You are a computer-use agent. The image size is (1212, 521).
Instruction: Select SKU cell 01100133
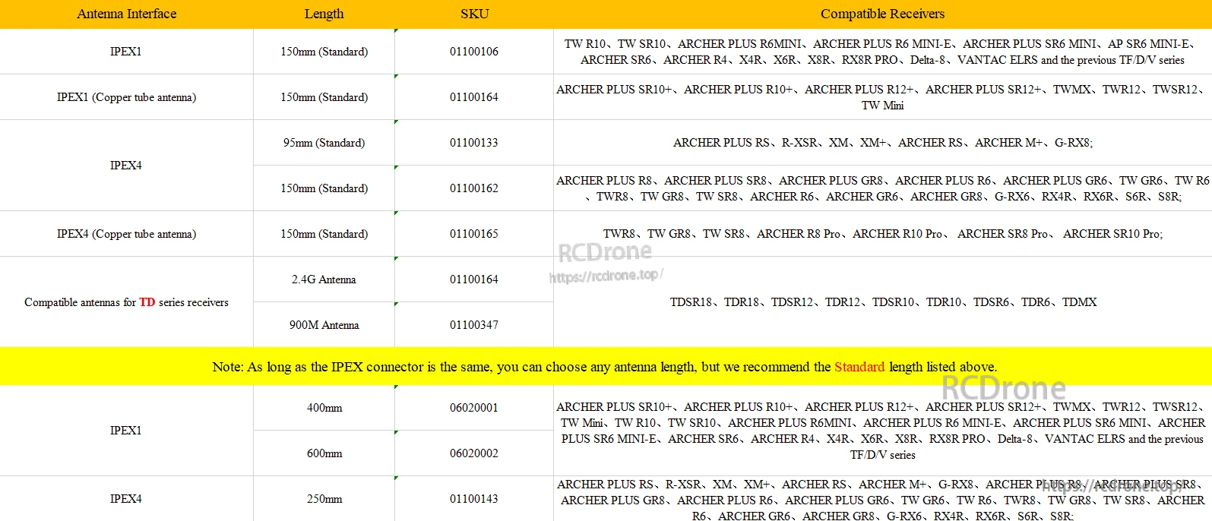pyautogui.click(x=474, y=143)
